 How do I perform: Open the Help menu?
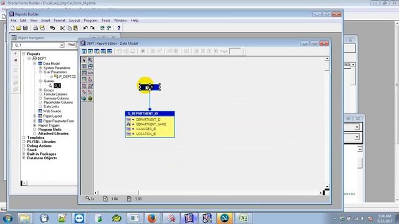[135, 21]
